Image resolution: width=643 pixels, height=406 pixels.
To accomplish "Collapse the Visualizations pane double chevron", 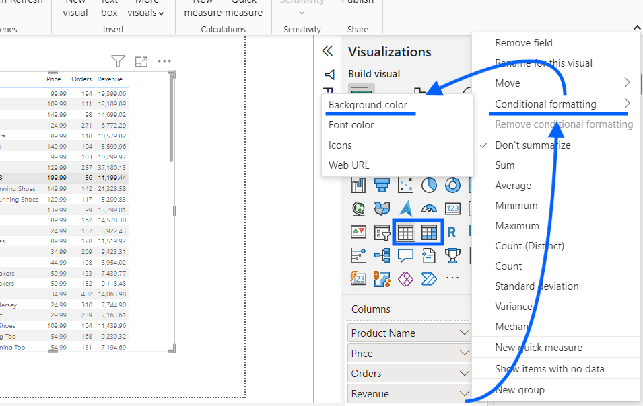I will click(x=327, y=51).
